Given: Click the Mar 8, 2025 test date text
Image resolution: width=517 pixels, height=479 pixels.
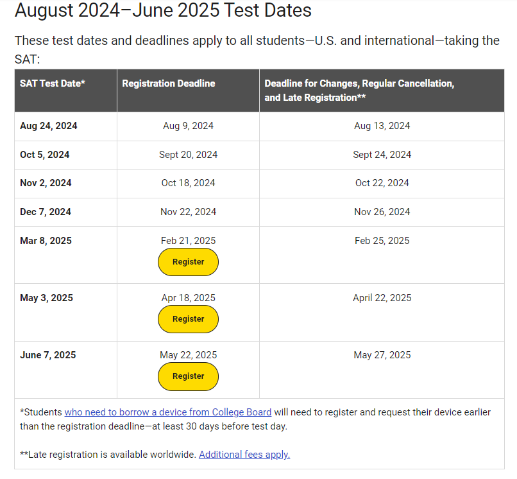Looking at the screenshot, I should point(46,241).
